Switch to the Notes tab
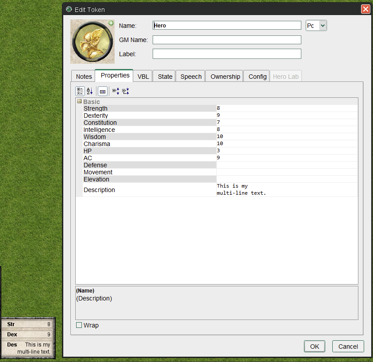This screenshot has width=373, height=362. (84, 77)
